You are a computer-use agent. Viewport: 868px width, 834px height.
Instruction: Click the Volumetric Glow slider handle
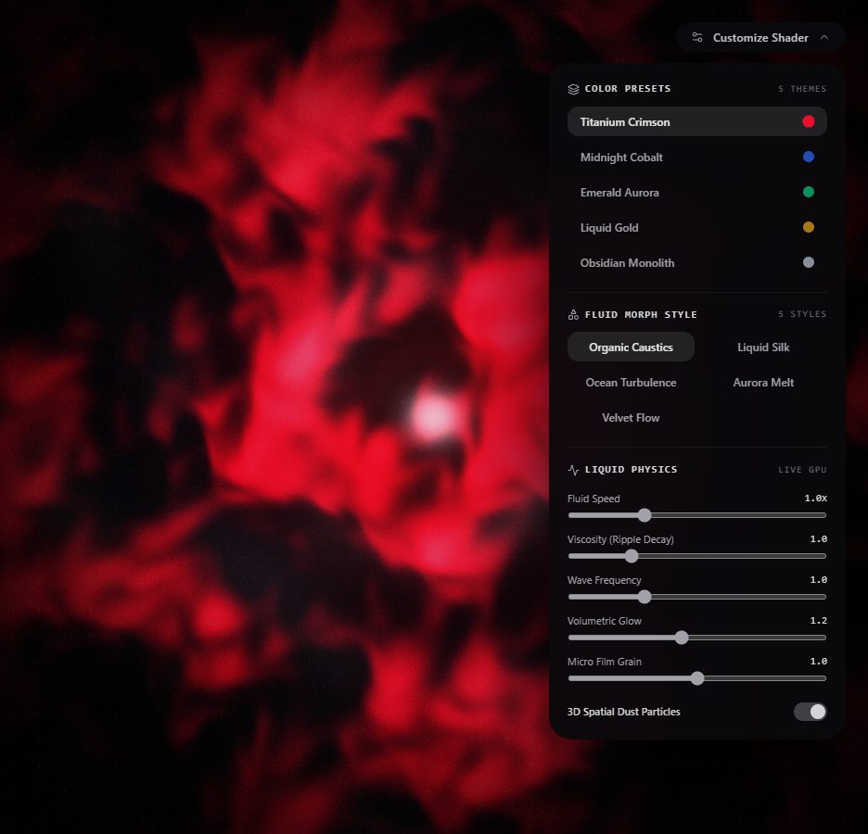click(682, 638)
